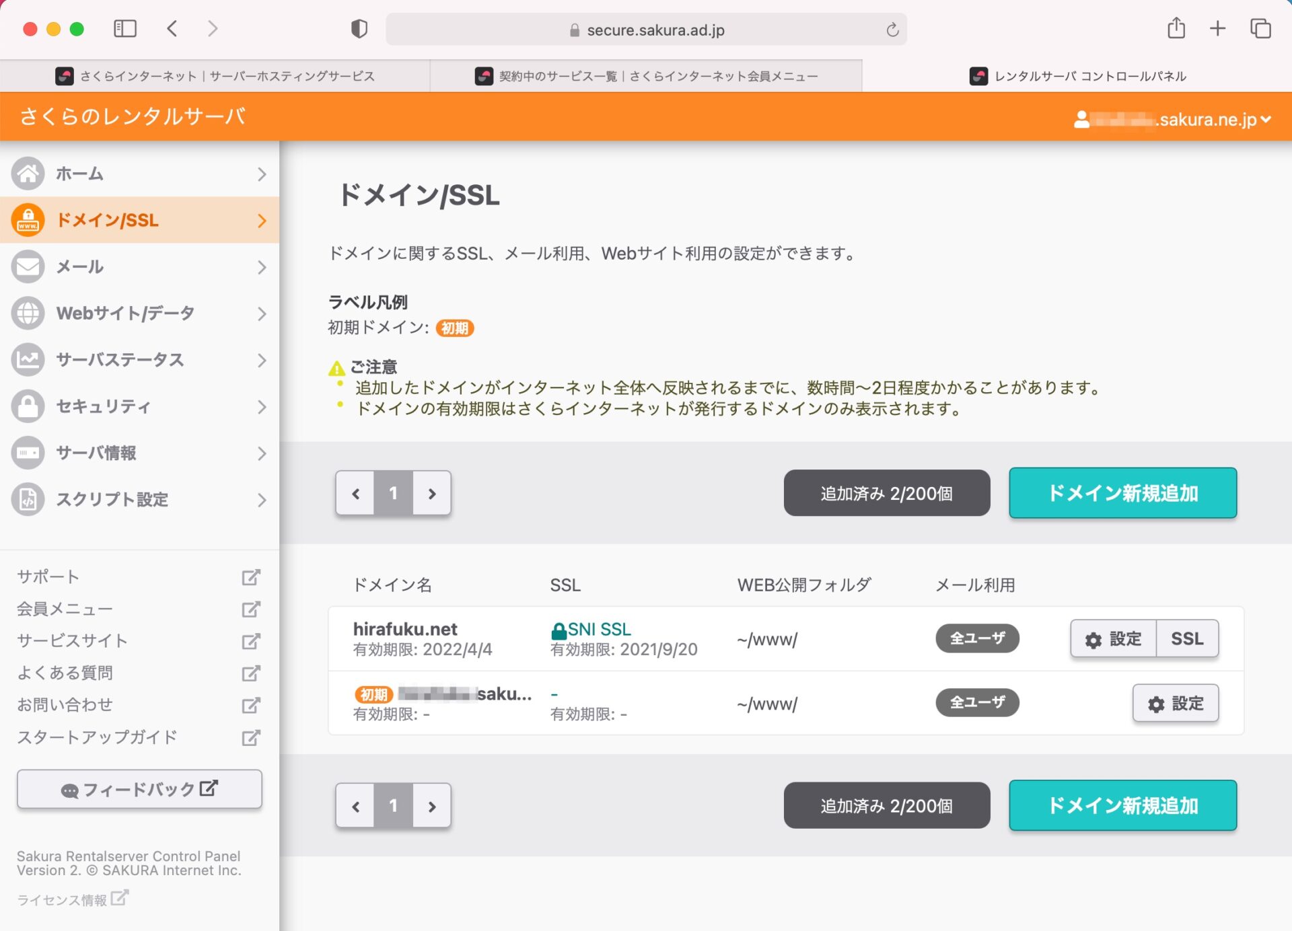Viewport: 1292px width, 931px height.
Task: Click the top ドメイン新規追加 button
Action: click(1122, 493)
